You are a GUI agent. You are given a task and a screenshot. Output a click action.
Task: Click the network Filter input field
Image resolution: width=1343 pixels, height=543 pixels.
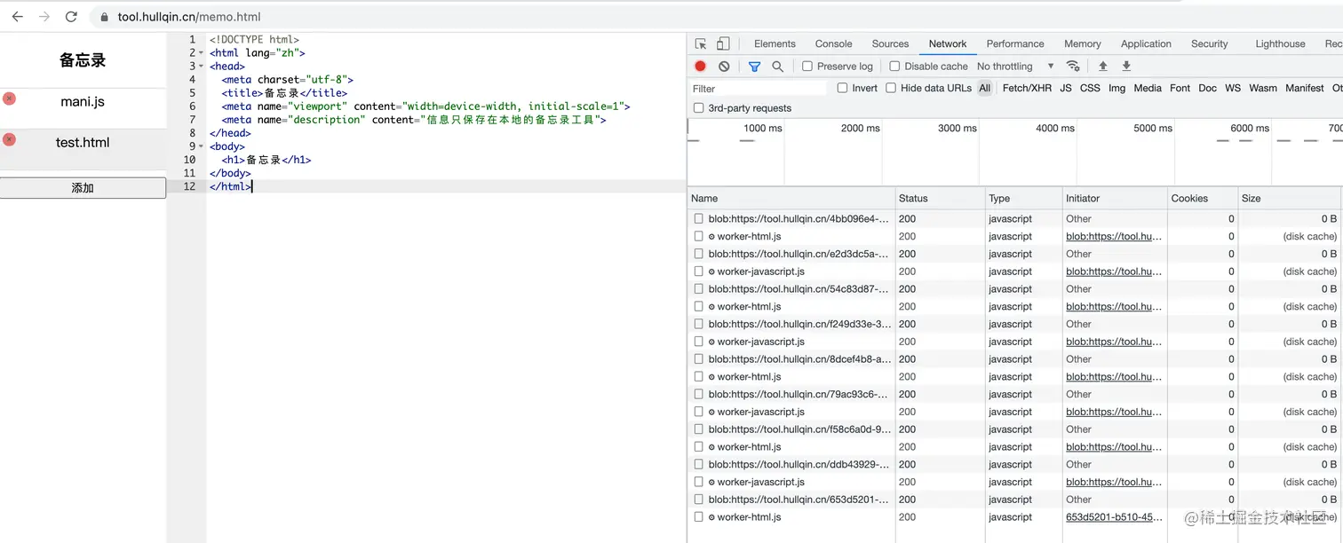pos(759,88)
